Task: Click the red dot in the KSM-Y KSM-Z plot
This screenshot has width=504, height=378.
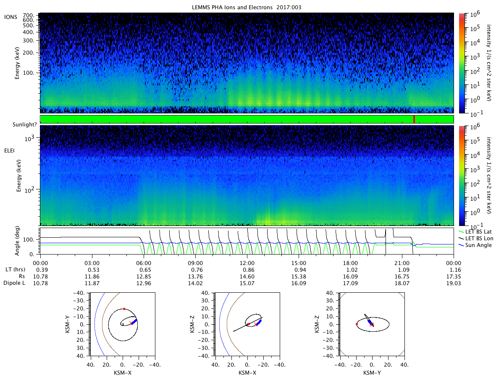Action: (x=357, y=324)
